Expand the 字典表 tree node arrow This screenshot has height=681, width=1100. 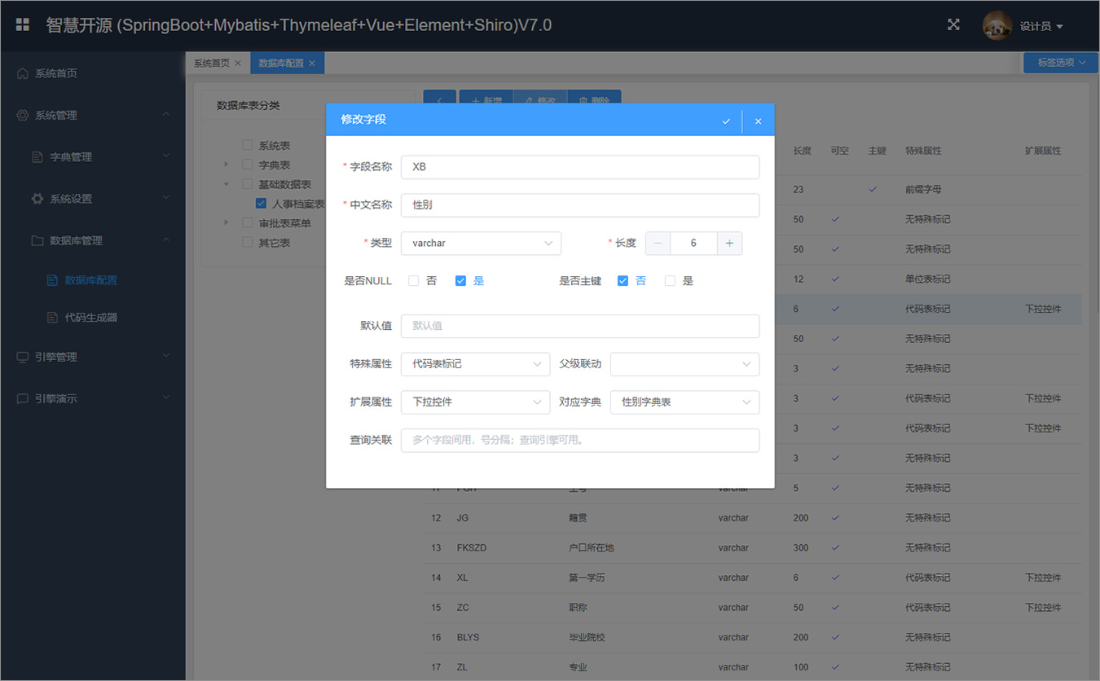(x=227, y=165)
